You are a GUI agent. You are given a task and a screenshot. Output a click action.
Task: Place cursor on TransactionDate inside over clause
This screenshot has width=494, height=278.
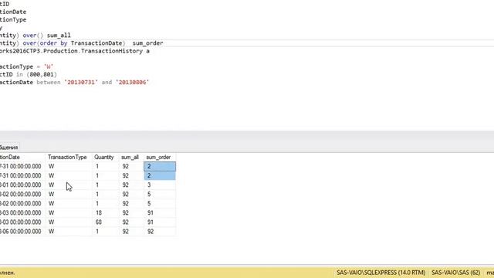click(x=96, y=43)
